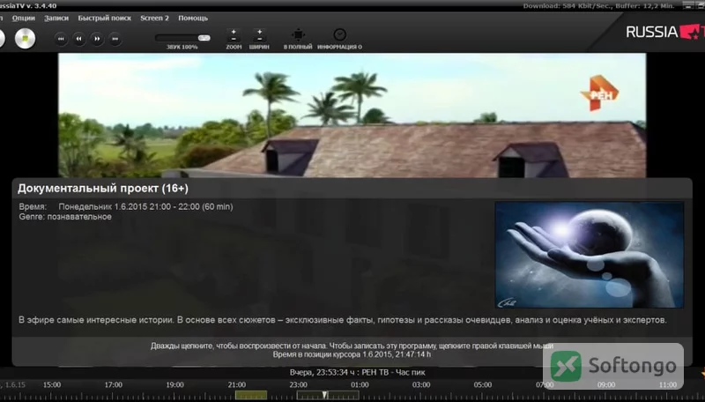Click the hint text Дважды щелкните, чтобы воспроизвести
Image resolution: width=705 pixels, height=402 pixels.
(x=352, y=346)
